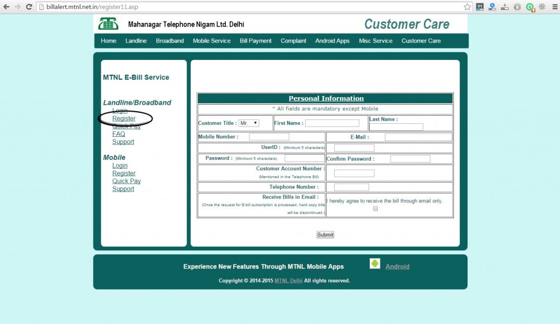
Task: Click Login under Mobile
Action: tap(120, 166)
